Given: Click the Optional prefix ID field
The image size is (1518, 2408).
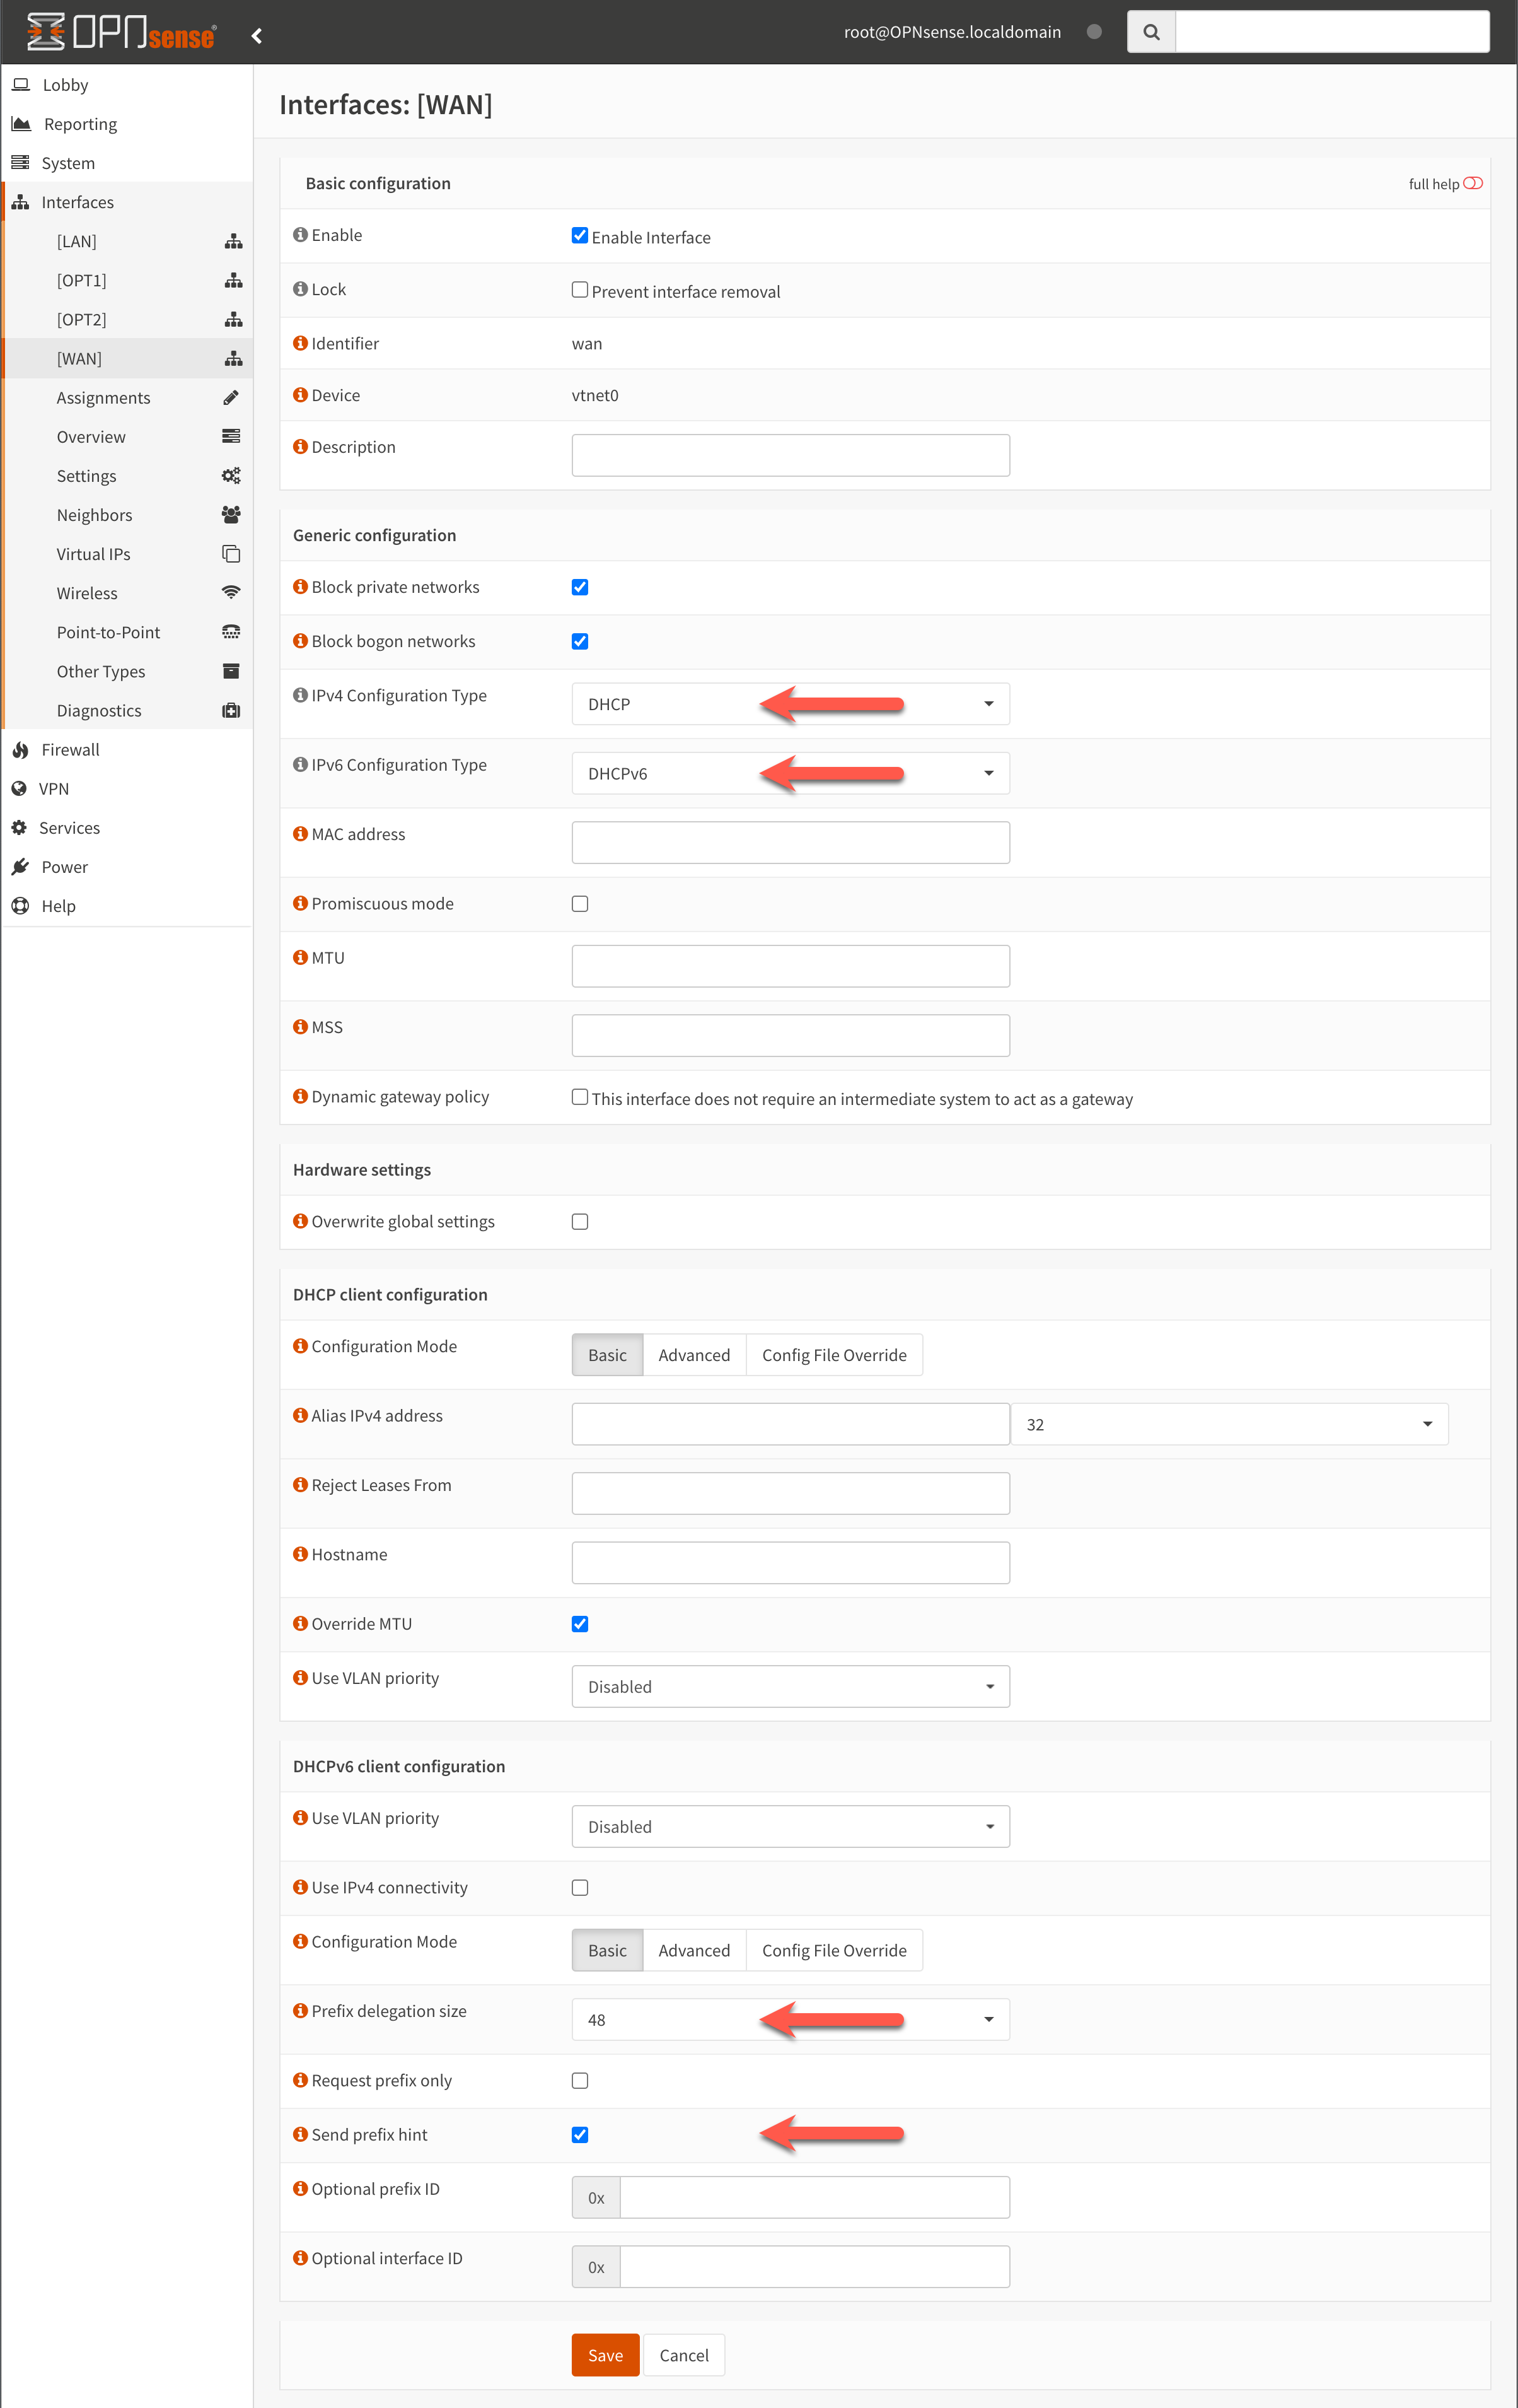Looking at the screenshot, I should click(x=814, y=2197).
